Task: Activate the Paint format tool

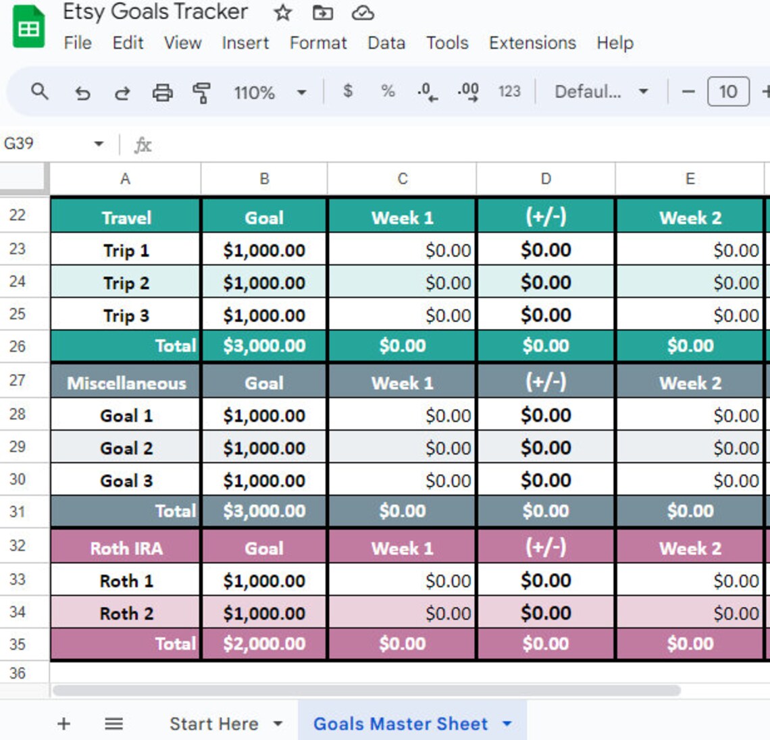Action: coord(203,92)
